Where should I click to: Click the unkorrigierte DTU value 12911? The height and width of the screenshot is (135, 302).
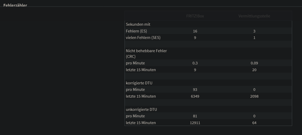[195, 123]
